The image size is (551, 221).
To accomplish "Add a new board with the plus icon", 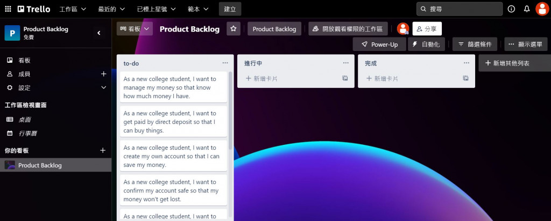I will tap(103, 150).
